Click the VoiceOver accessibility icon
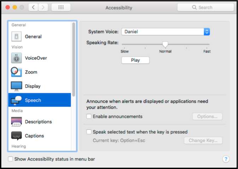This screenshot has height=169, width=238. click(x=16, y=58)
